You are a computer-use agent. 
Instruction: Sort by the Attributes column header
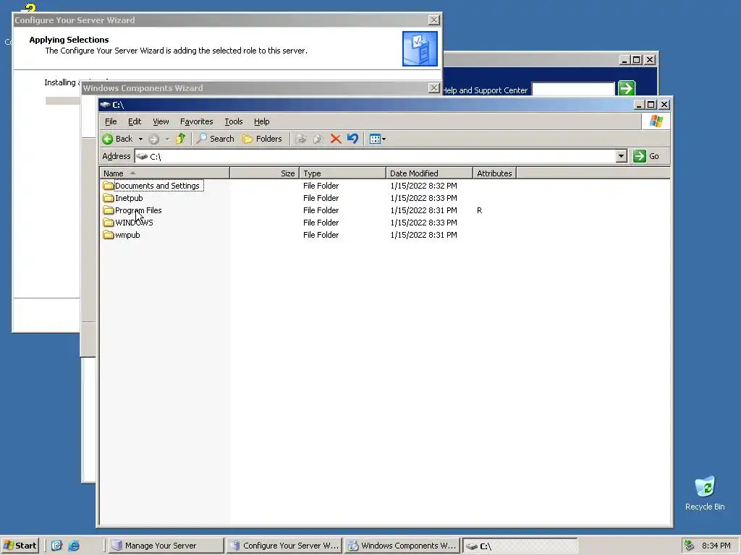(x=494, y=173)
